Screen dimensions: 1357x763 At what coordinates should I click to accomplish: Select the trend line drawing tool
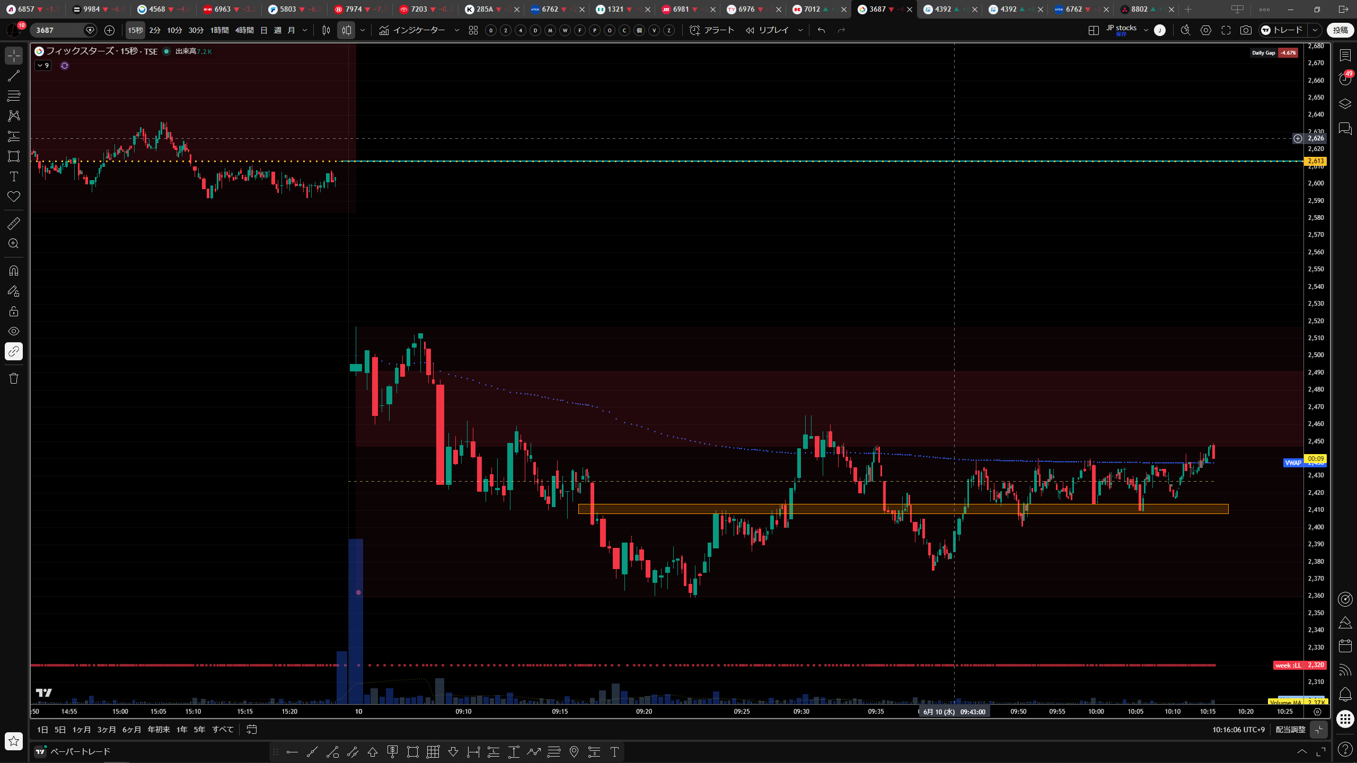[14, 76]
